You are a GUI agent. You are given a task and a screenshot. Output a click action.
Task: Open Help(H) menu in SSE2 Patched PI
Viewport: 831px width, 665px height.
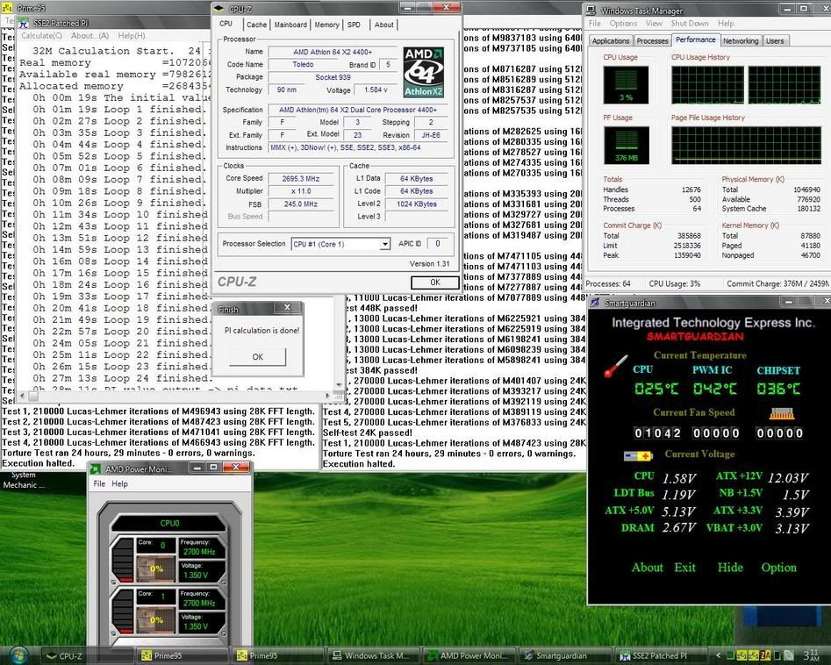131,35
